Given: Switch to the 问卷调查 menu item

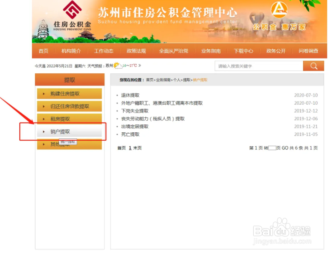Looking at the screenshot, I should click(x=308, y=51).
